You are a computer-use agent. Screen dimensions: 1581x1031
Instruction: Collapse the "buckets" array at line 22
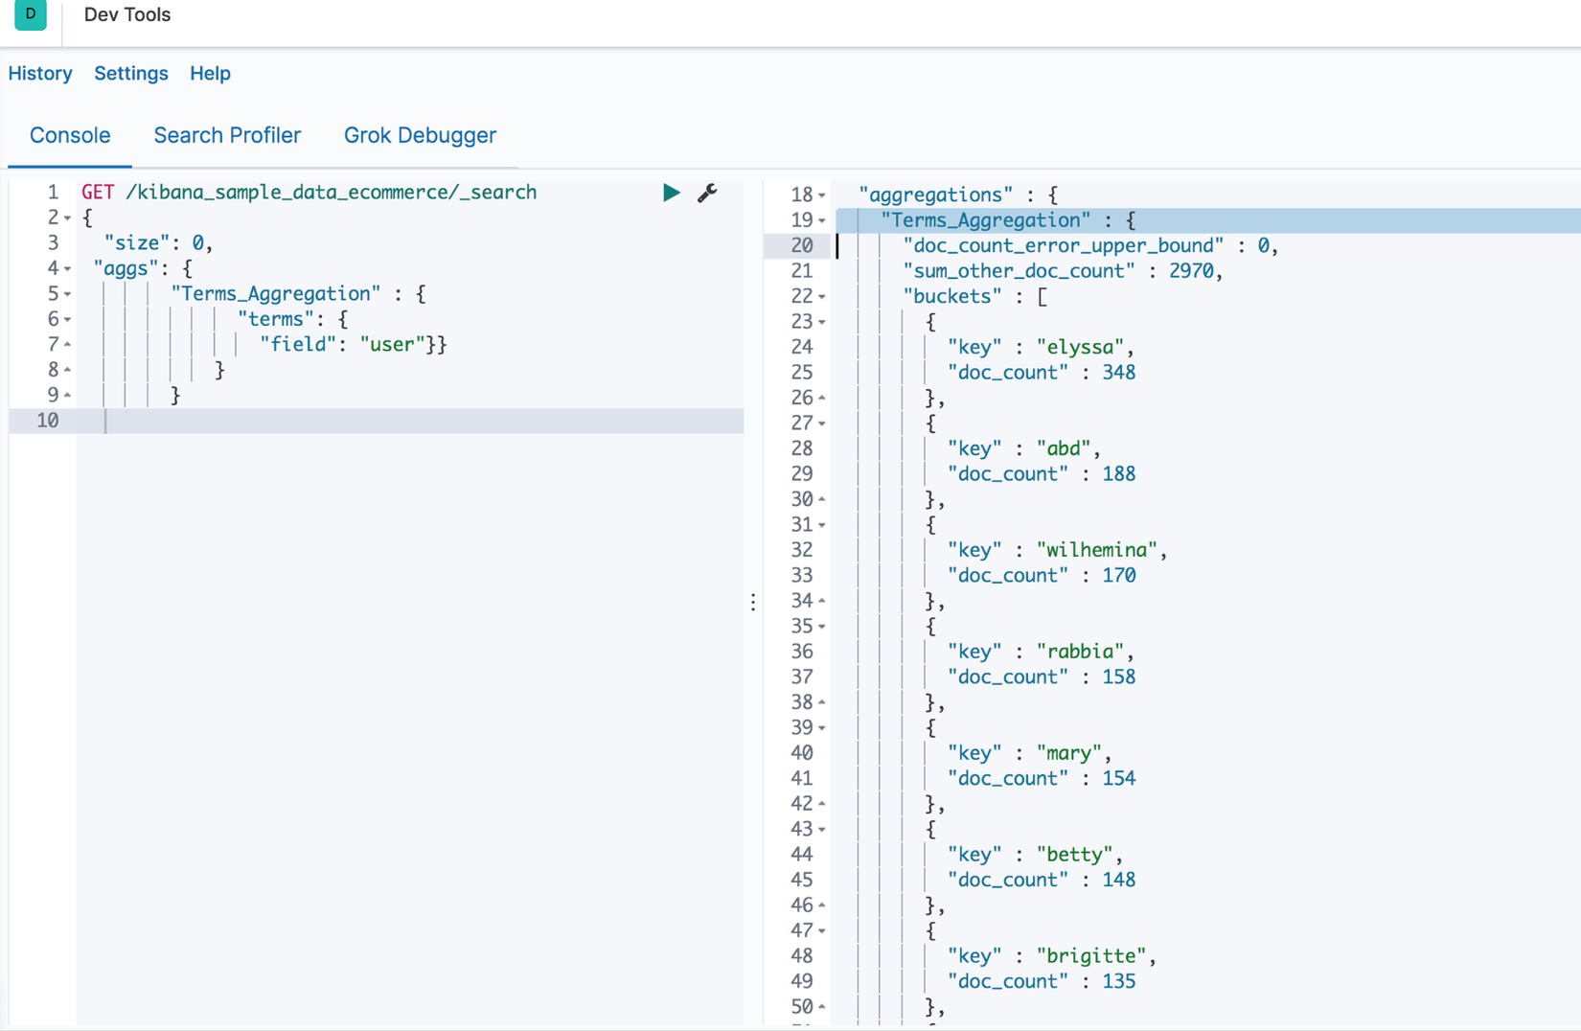(x=822, y=297)
